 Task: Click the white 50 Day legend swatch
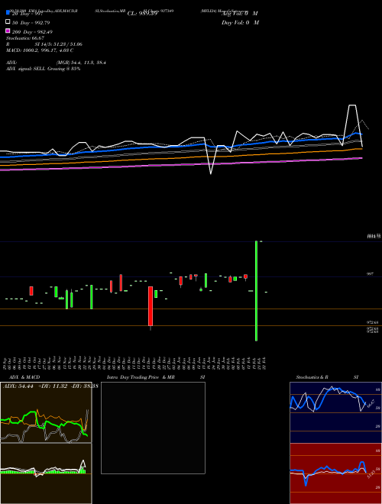point(8,22)
